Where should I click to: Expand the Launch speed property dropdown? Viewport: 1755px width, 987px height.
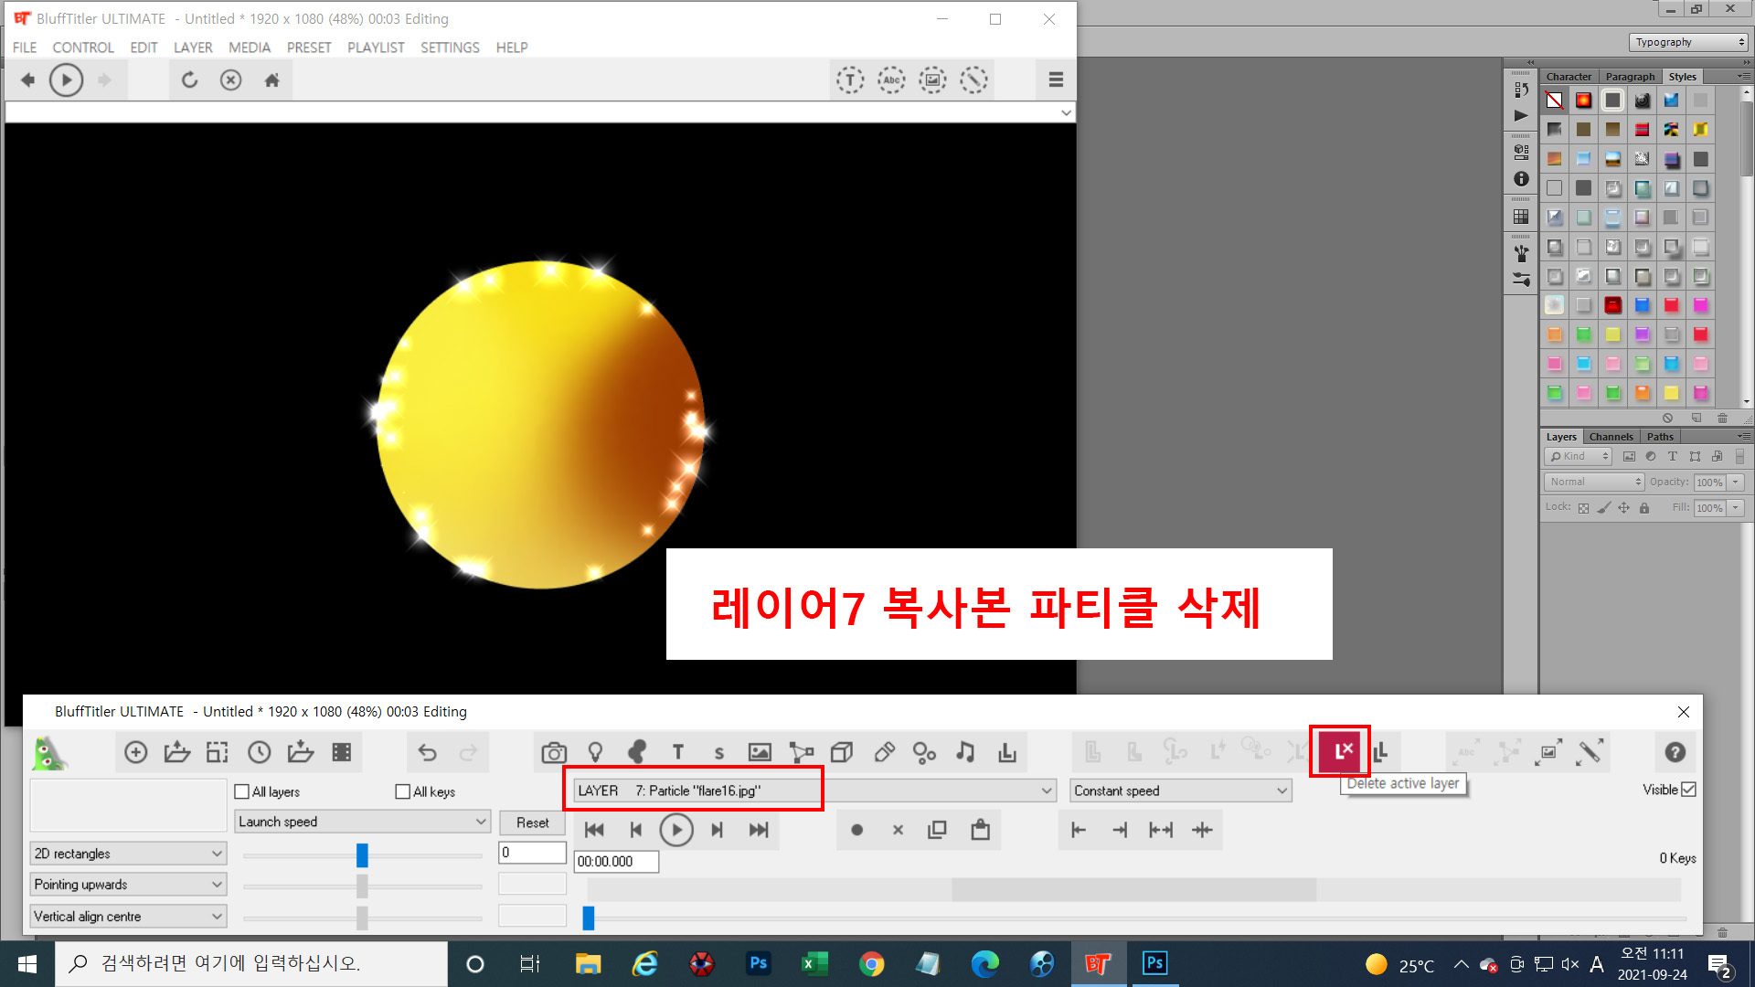pyautogui.click(x=480, y=822)
